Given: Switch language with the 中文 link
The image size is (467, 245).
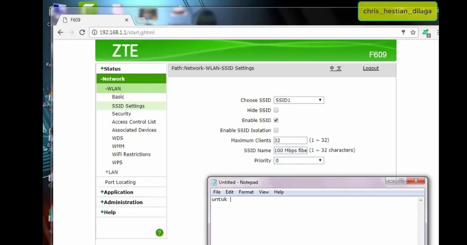Looking at the screenshot, I should (x=335, y=68).
